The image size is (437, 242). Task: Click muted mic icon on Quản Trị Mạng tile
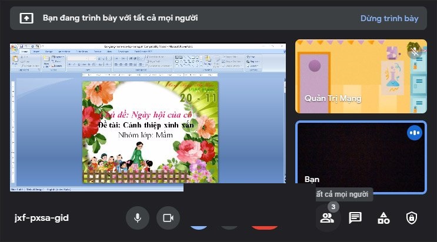coord(415,51)
